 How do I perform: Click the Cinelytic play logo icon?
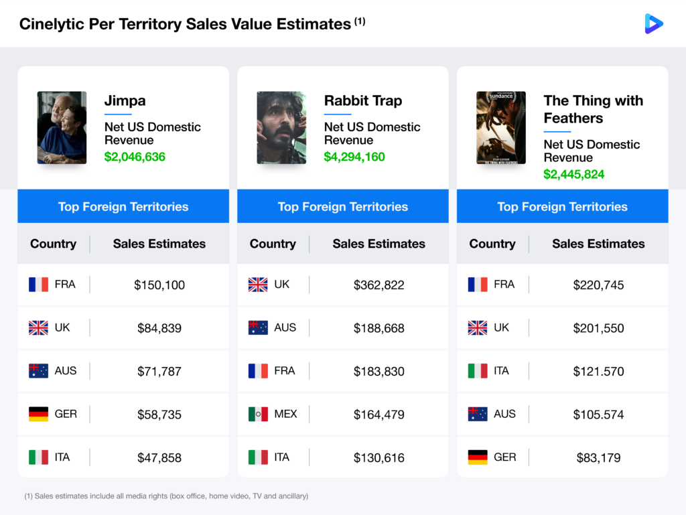click(653, 24)
